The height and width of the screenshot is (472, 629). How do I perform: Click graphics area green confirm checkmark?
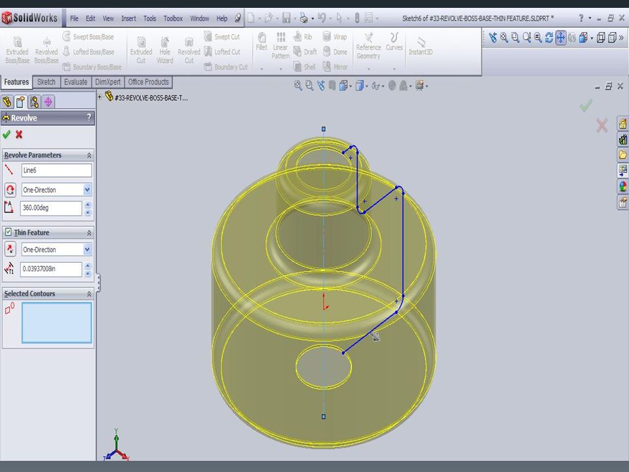(x=586, y=106)
